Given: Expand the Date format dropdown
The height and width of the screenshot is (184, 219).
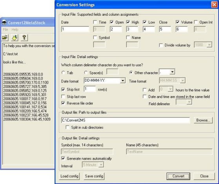Looking at the screenshot, I should tap(123, 80).
